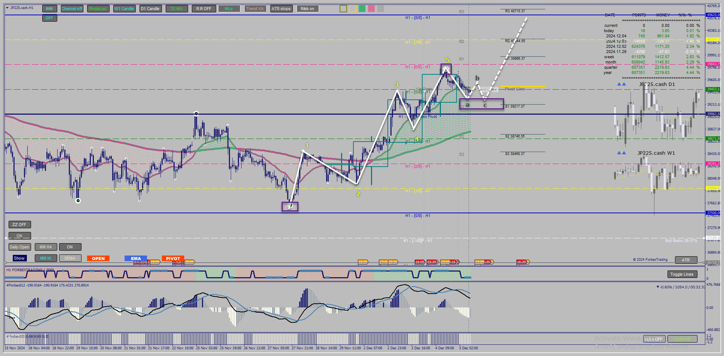Click the H1 - [8/8] - H1 level label
This screenshot has width=724, height=356.
pos(418,18)
